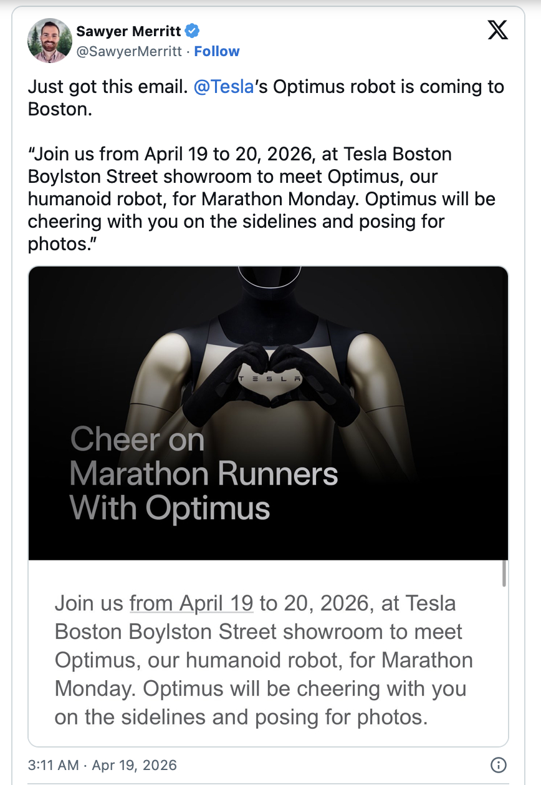The image size is (541, 785).
Task: Click the email body paragraph text
Action: 264,660
